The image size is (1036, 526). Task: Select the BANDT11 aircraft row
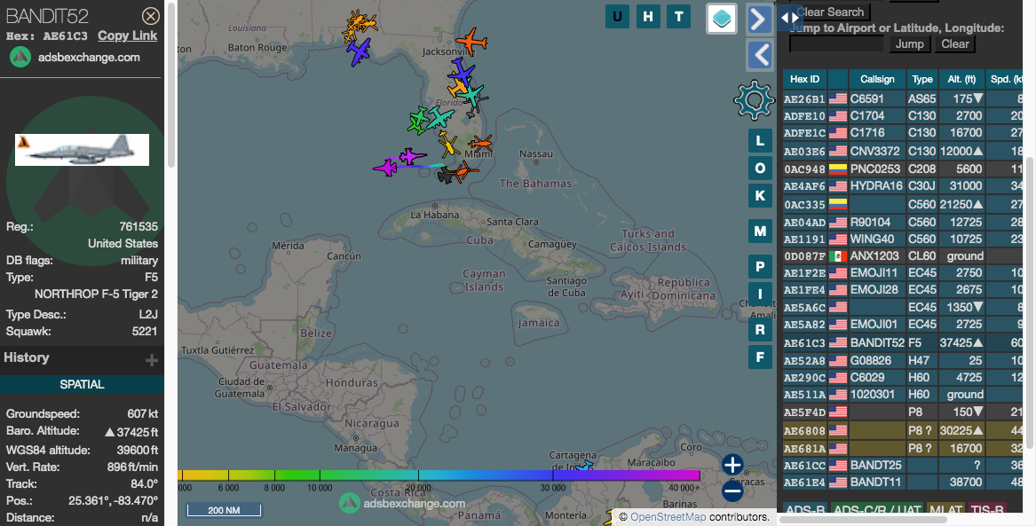point(903,483)
